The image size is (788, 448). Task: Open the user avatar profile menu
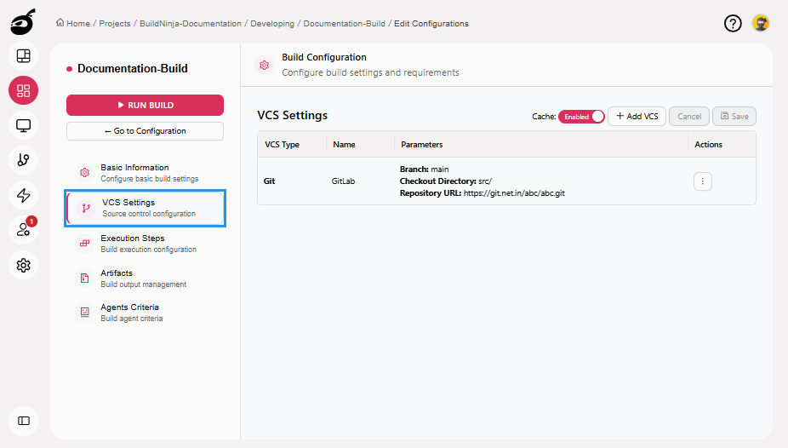761,23
